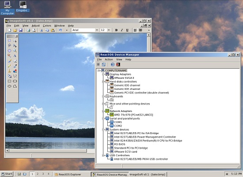Screen dimensions: 243x177
Task: Open a file via ImageSoft folder icon
Action: 15,30
